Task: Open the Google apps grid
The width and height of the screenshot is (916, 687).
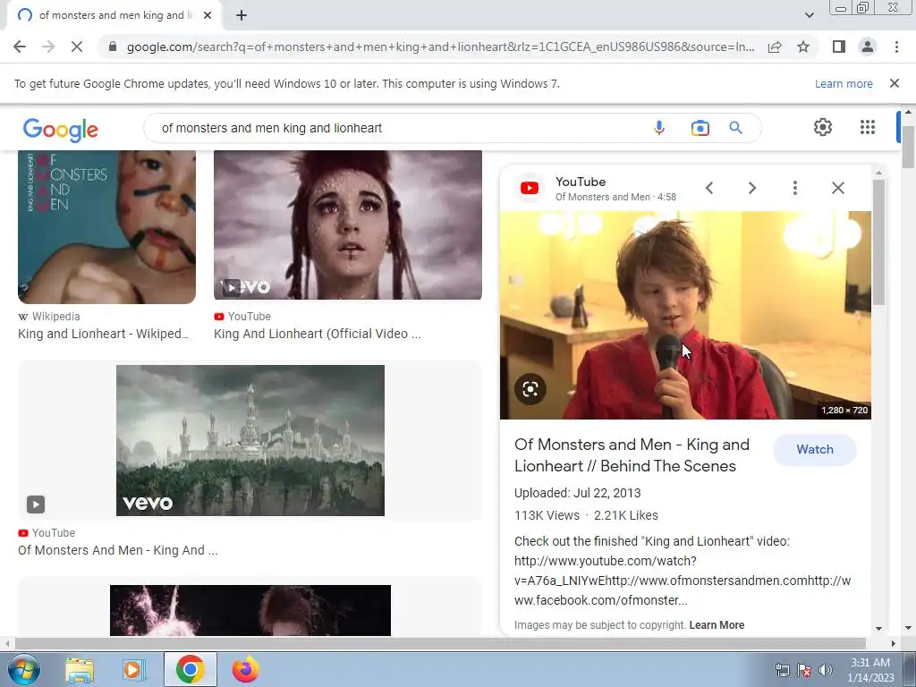Action: [x=868, y=127]
